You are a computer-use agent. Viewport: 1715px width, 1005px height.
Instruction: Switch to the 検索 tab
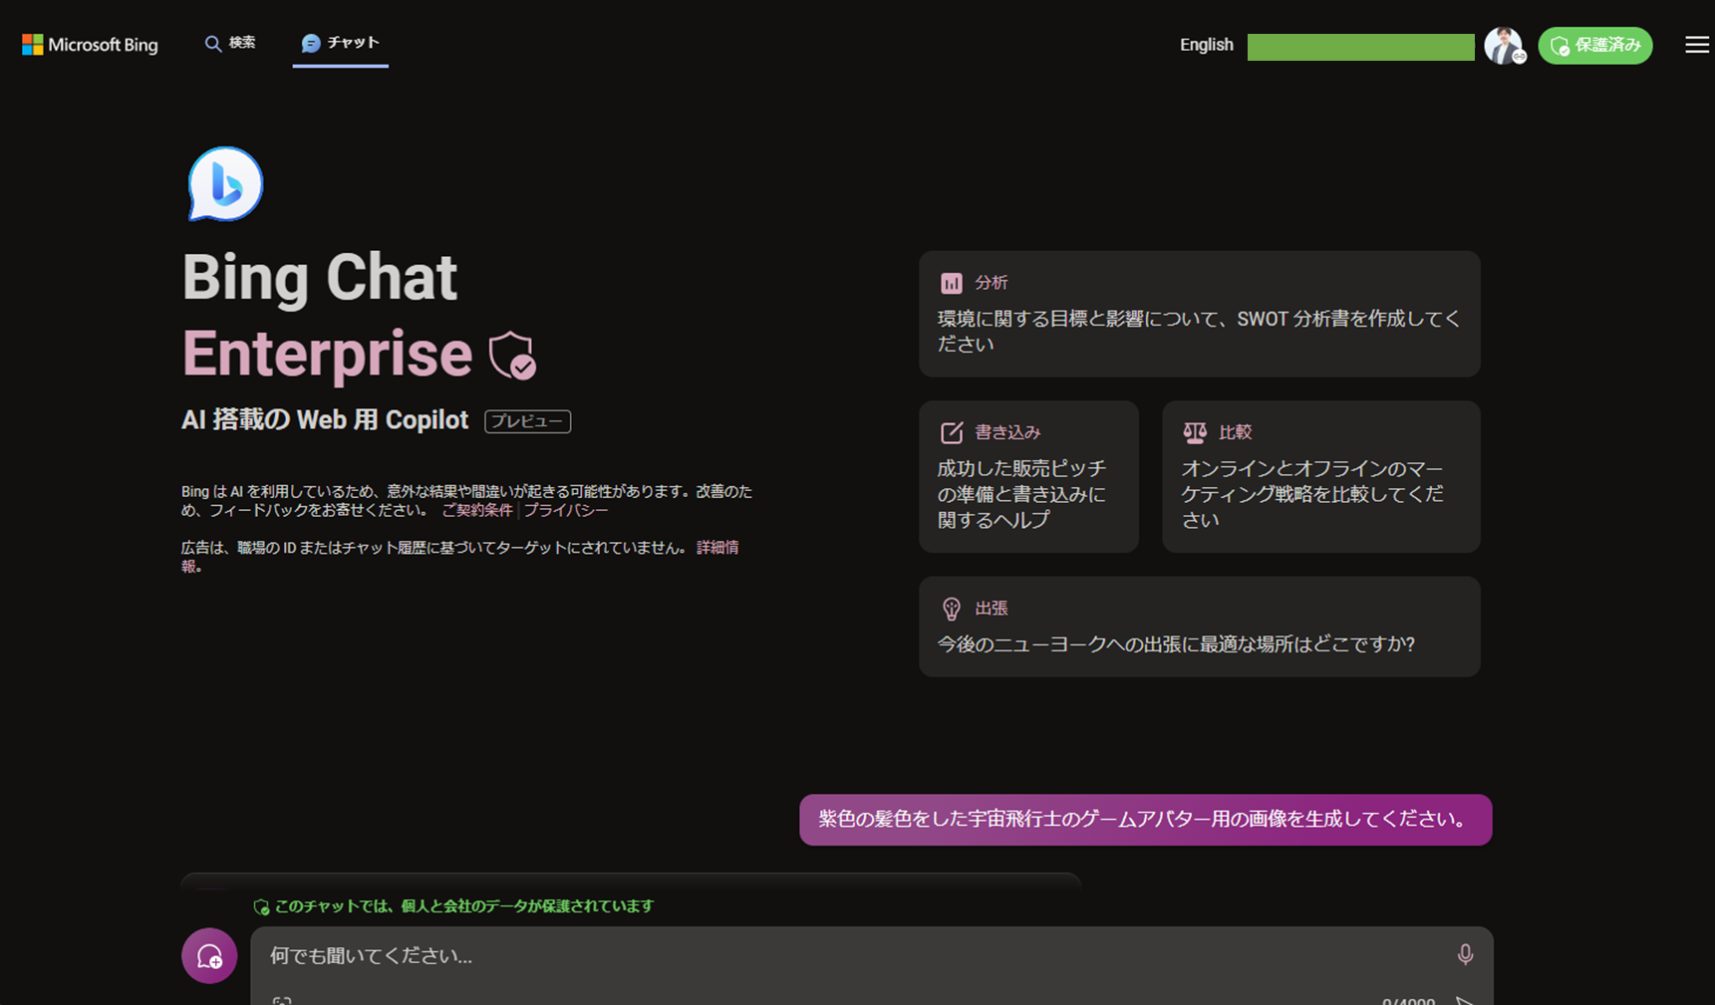(x=230, y=43)
